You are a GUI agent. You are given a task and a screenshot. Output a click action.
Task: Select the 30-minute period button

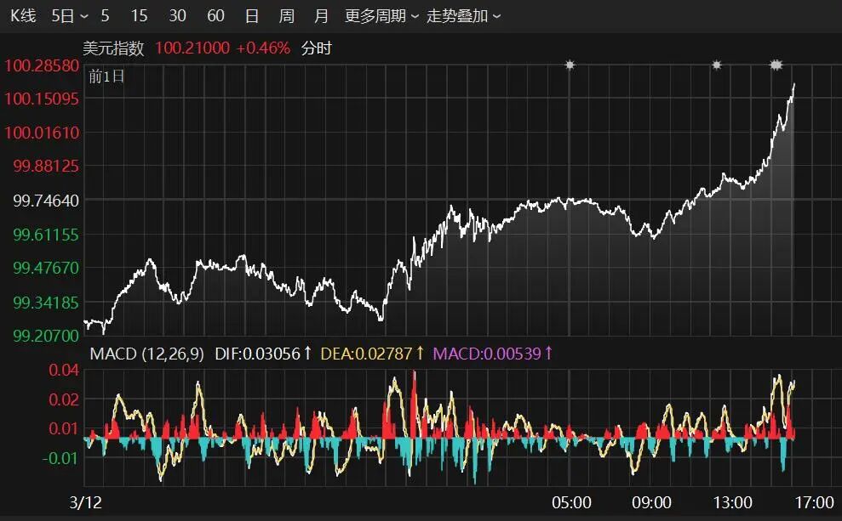pos(177,15)
